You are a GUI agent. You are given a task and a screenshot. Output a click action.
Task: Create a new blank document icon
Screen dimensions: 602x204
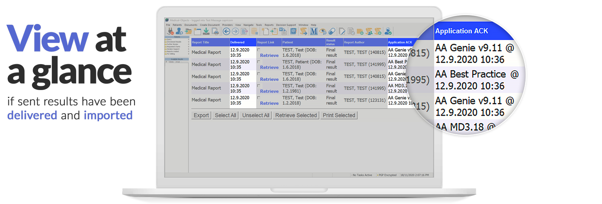[x=265, y=31]
